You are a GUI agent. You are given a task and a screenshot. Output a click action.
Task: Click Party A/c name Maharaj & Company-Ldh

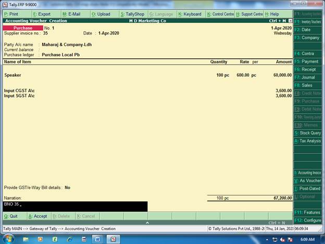67,45
